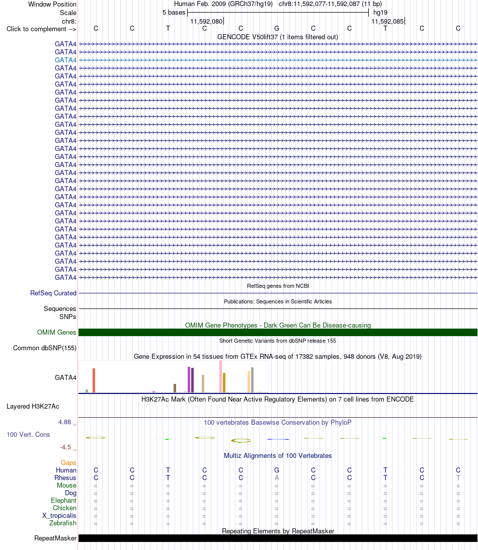This screenshot has height=550, width=478.
Task: Click the Human Feb. 2009 (GRCh37/hg19) header text
Action: [x=223, y=4]
